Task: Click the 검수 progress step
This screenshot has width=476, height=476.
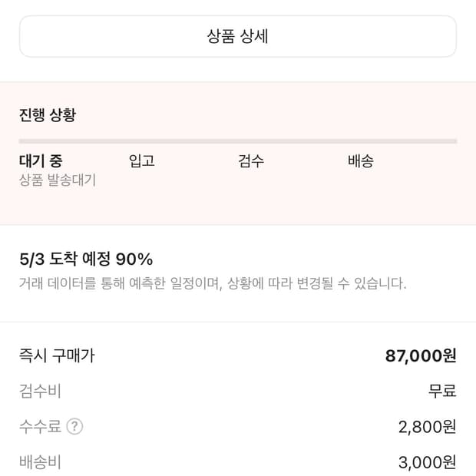Action: [x=251, y=161]
